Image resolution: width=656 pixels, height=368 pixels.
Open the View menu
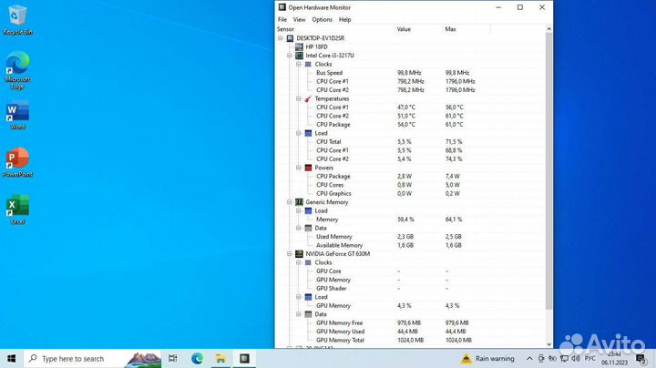click(299, 20)
